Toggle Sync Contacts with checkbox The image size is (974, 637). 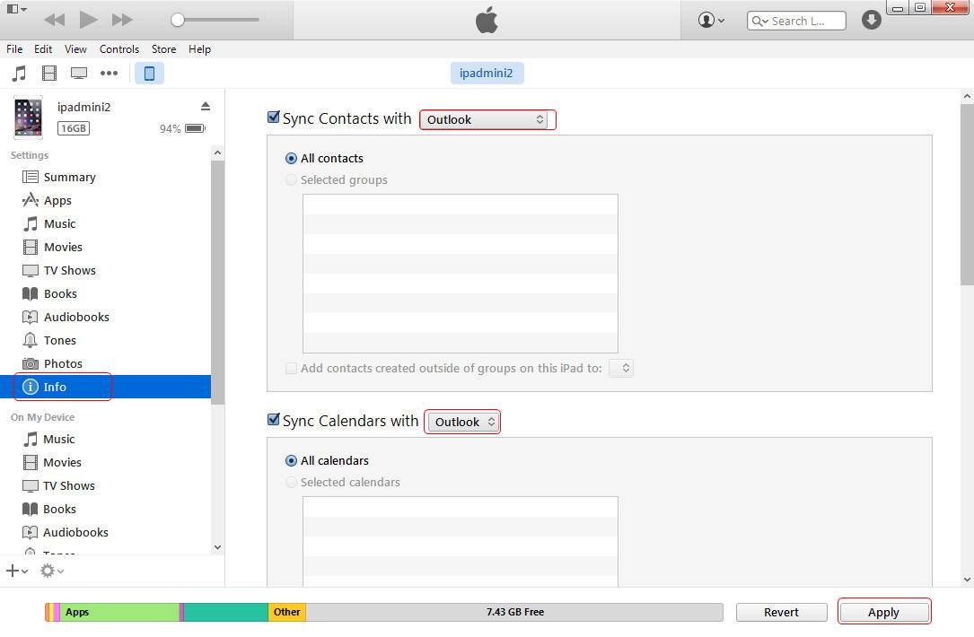tap(273, 117)
